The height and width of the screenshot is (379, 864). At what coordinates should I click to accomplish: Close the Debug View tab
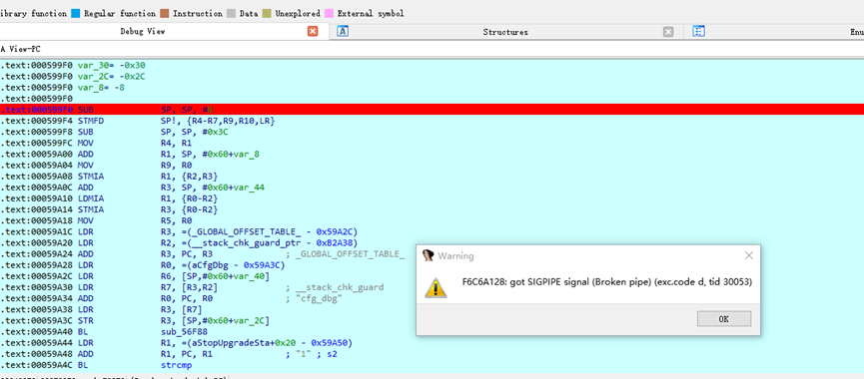tap(313, 31)
